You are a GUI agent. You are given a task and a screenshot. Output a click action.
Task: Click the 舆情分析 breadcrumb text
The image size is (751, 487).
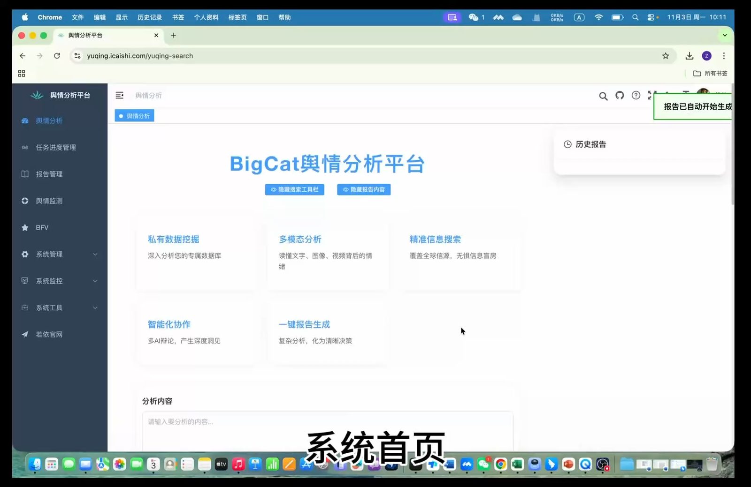(148, 96)
